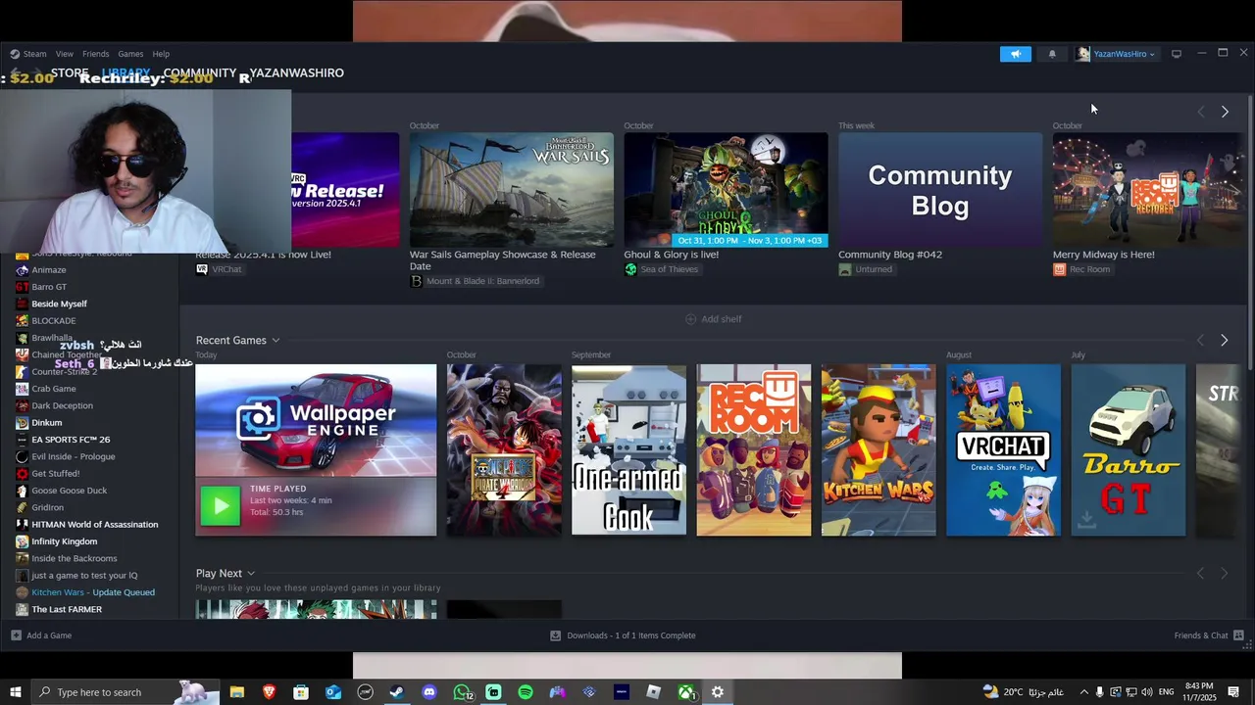Open Brave browser from the taskbar

tap(269, 692)
